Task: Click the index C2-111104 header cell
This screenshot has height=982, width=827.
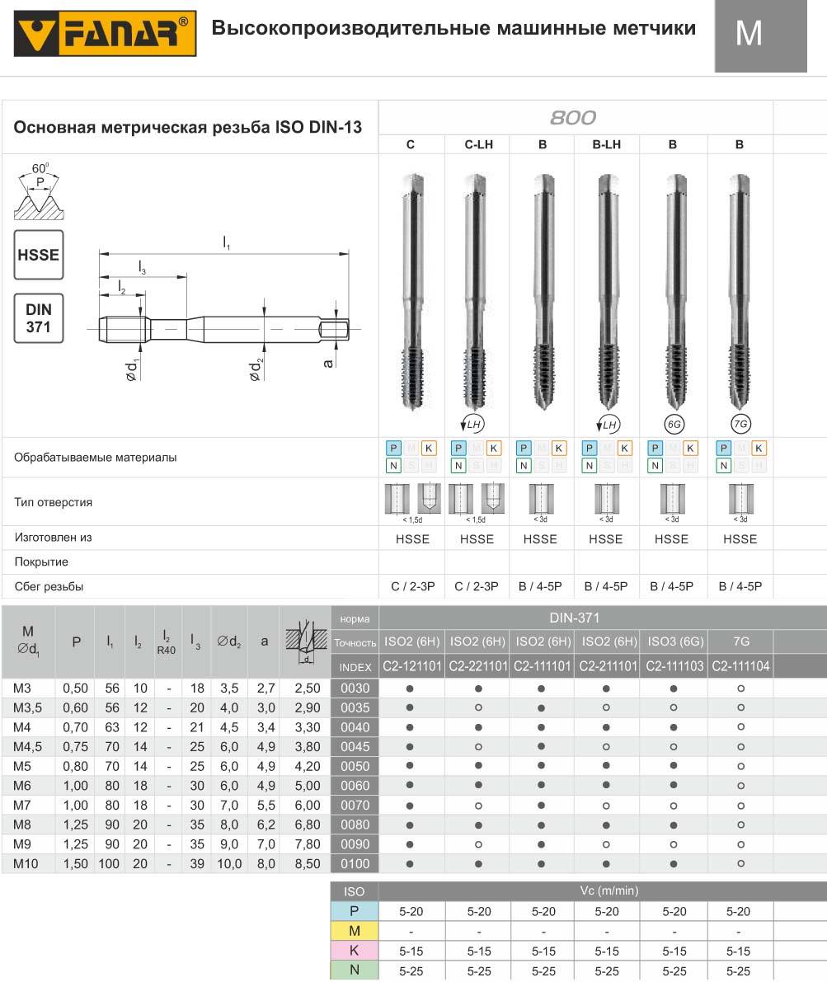Action: pos(740,666)
